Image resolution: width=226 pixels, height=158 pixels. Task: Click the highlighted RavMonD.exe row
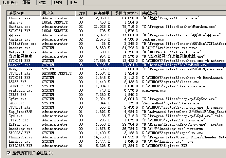pos(117,65)
